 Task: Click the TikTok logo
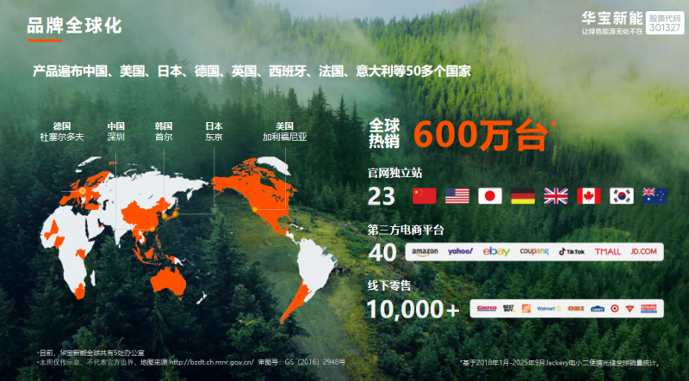[571, 252]
